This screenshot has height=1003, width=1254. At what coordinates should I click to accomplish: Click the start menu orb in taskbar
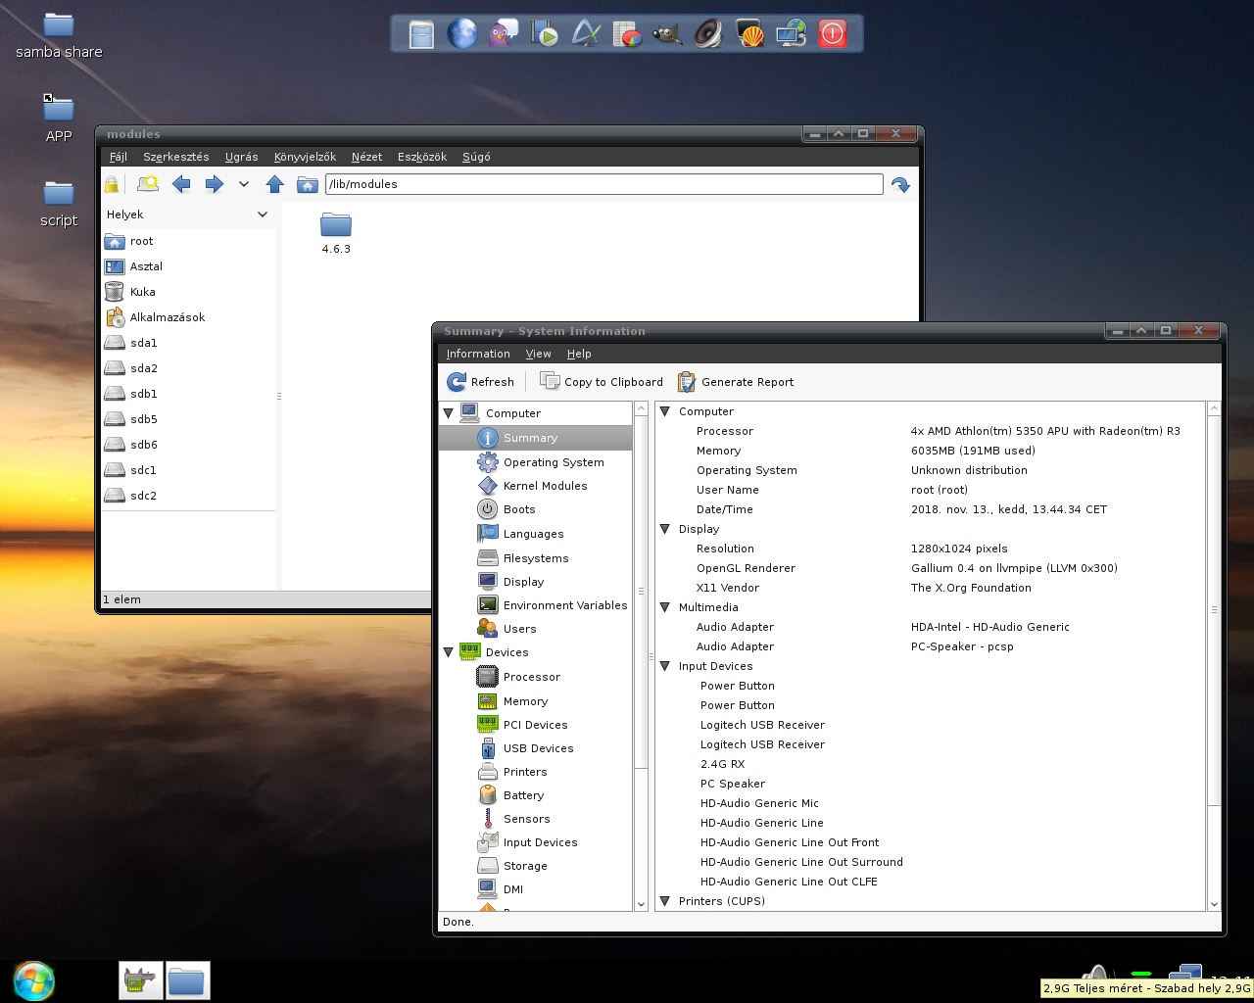coord(34,980)
